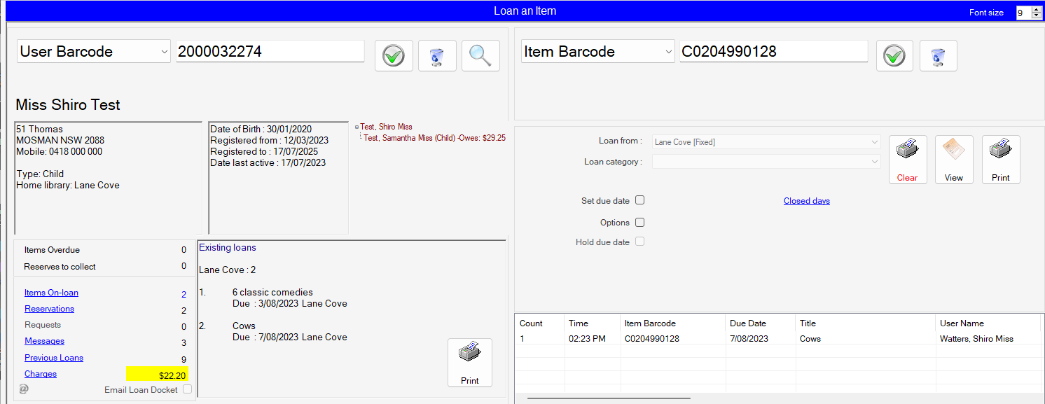Image resolution: width=1045 pixels, height=404 pixels.
Task: Clear the user details with the trash icon
Action: pos(436,55)
